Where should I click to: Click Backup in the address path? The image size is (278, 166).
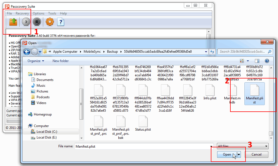(x=112, y=52)
